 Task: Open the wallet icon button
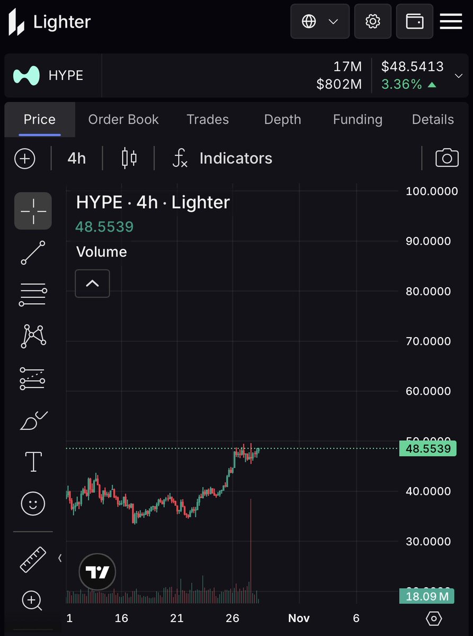415,21
